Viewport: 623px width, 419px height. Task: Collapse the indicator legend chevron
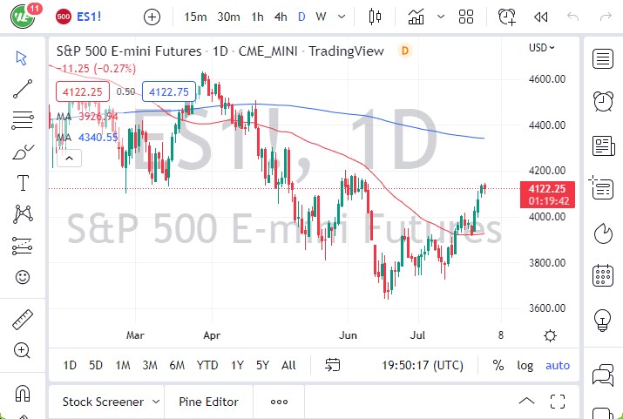(69, 158)
